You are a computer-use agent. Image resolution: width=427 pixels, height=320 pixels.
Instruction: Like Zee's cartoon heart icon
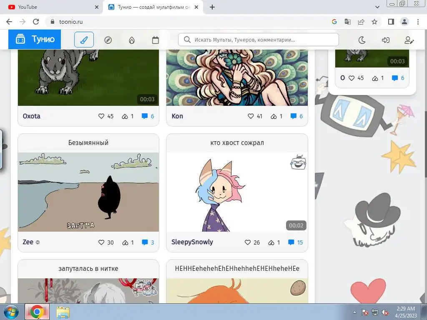(101, 242)
